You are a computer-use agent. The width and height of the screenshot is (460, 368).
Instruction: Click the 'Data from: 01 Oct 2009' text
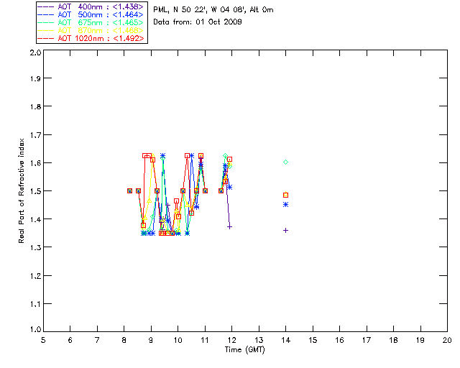point(198,22)
